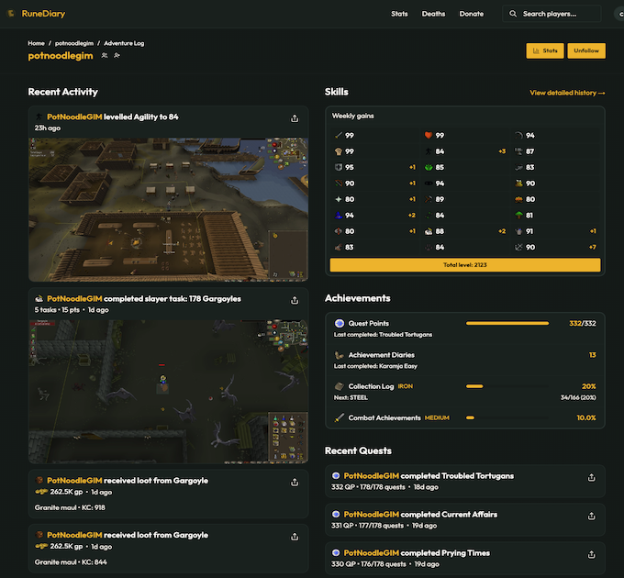The width and height of the screenshot is (624, 578).
Task: Unfollow potnoodlegim
Action: [586, 50]
